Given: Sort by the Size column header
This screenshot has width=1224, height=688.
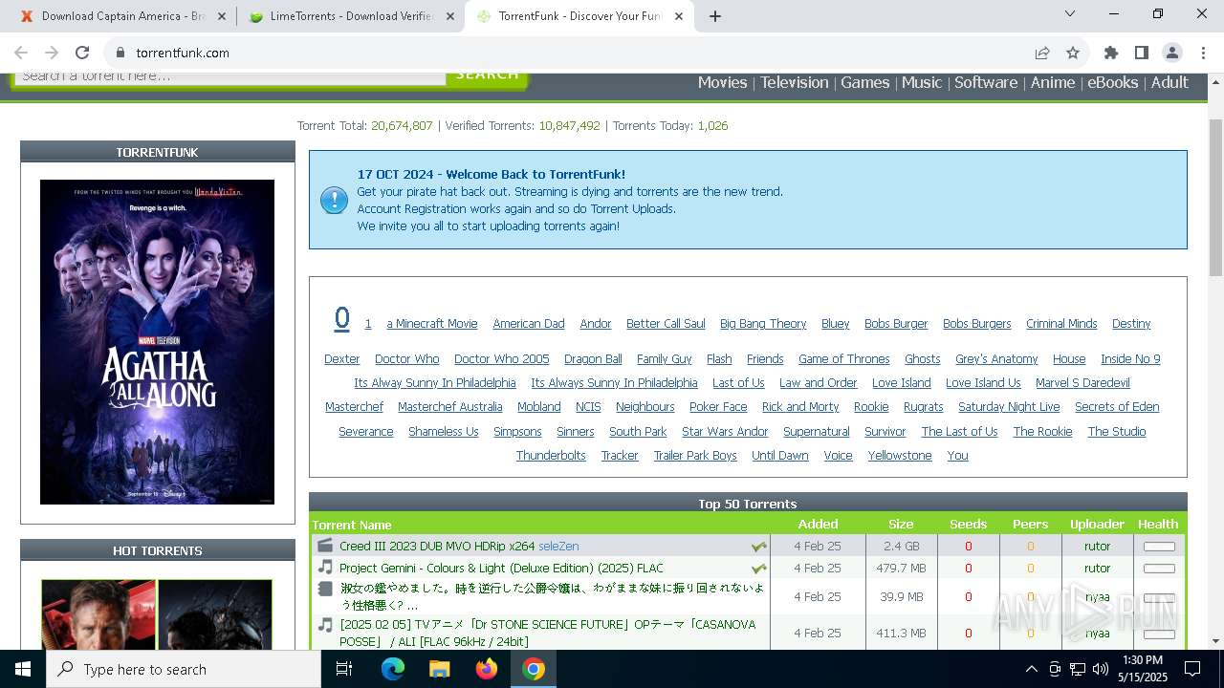Looking at the screenshot, I should pos(901,524).
